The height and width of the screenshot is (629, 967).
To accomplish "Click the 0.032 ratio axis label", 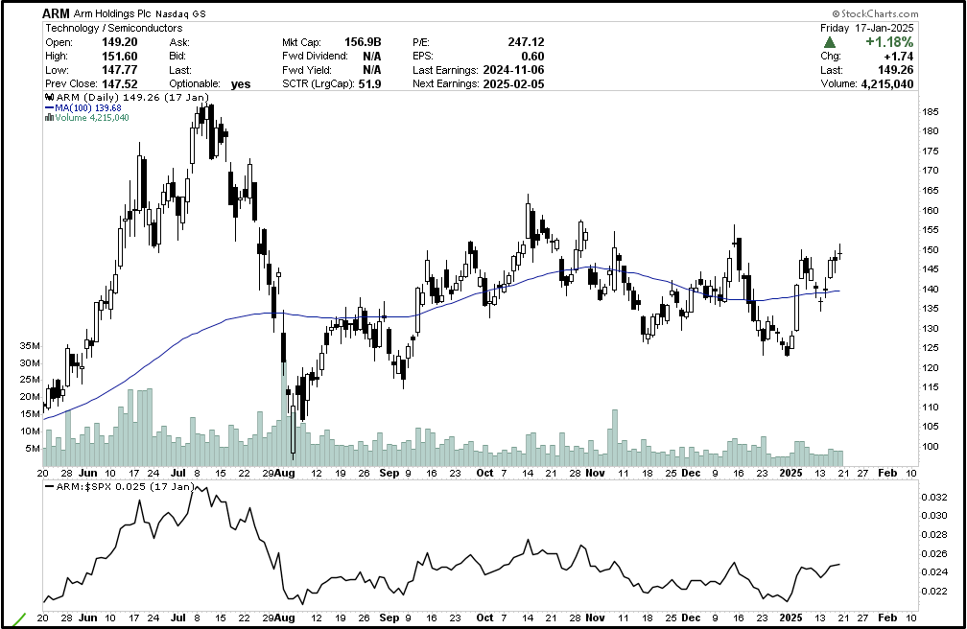I will pos(933,497).
